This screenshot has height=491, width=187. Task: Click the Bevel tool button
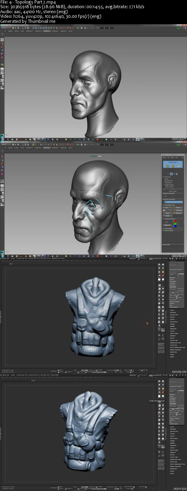(168, 207)
